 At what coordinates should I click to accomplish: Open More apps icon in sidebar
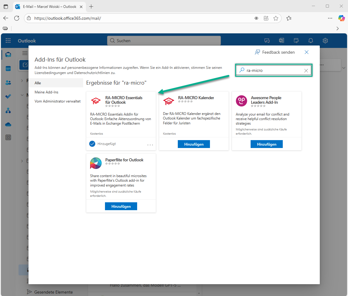click(8, 137)
